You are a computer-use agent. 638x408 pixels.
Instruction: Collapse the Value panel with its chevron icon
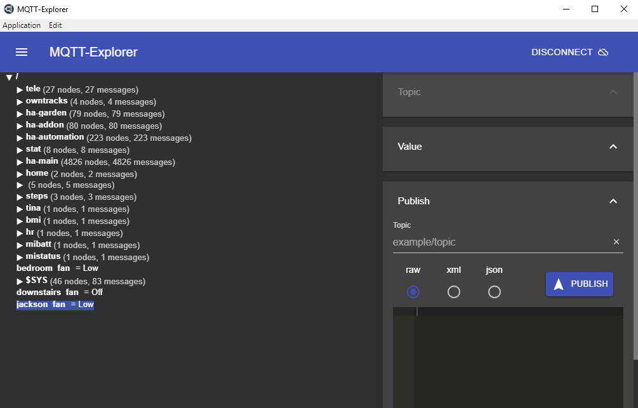(x=613, y=147)
